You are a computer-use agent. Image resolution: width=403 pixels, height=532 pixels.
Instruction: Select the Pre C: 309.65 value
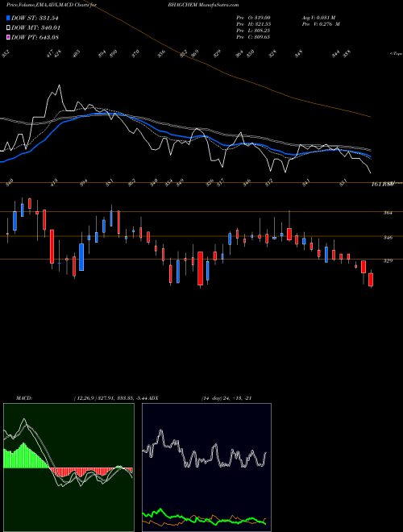(x=253, y=36)
